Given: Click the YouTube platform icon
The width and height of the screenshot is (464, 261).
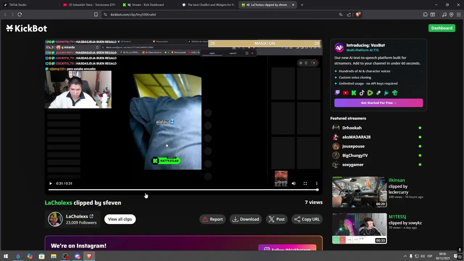Looking at the screenshot, I should 345,93.
